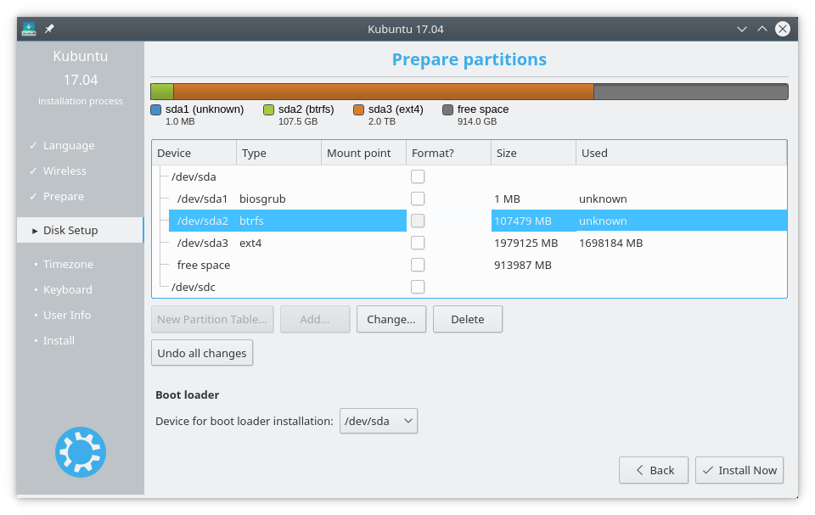Viewport: 815px width, 515px height.
Task: Click the installer app icon in title bar
Action: point(29,29)
